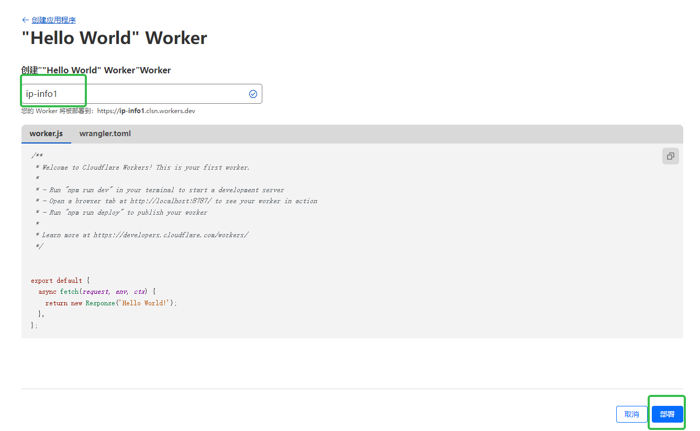Click the 创建 "Hello World" Worker subheading
Viewport: 700px width, 431px height.
(96, 70)
